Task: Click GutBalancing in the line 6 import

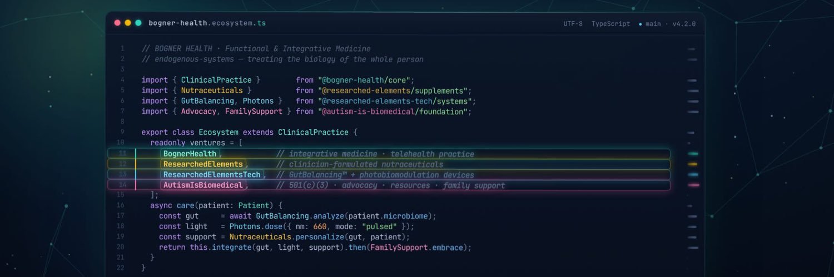Action: tap(207, 101)
